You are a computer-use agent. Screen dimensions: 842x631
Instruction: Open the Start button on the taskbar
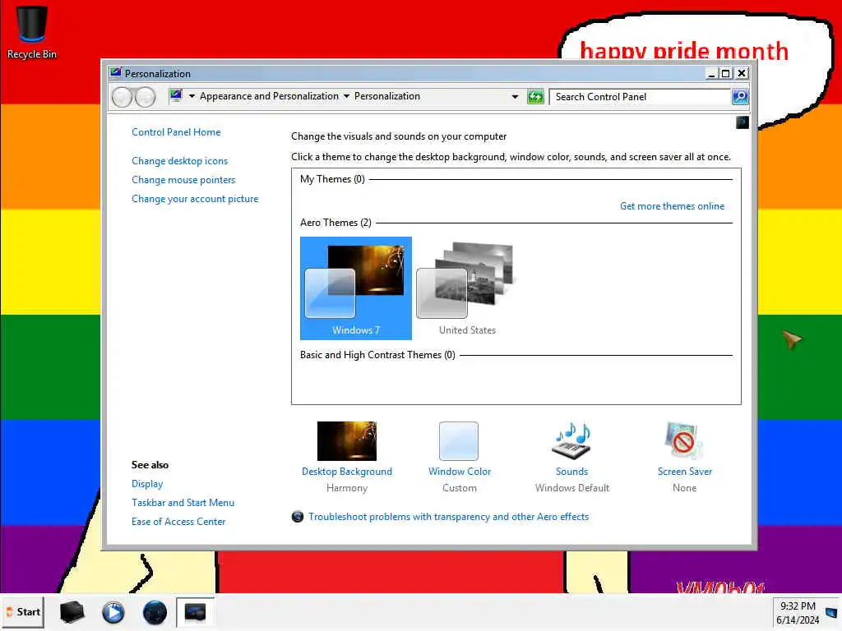point(22,612)
